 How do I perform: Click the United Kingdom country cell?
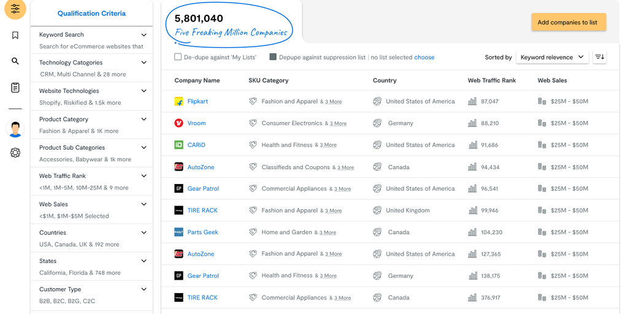pyautogui.click(x=408, y=210)
